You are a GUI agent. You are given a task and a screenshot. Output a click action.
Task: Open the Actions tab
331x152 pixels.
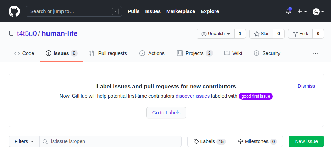pyautogui.click(x=152, y=53)
